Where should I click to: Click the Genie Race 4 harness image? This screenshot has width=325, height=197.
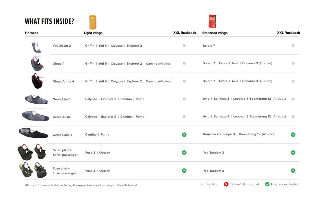coord(33,133)
